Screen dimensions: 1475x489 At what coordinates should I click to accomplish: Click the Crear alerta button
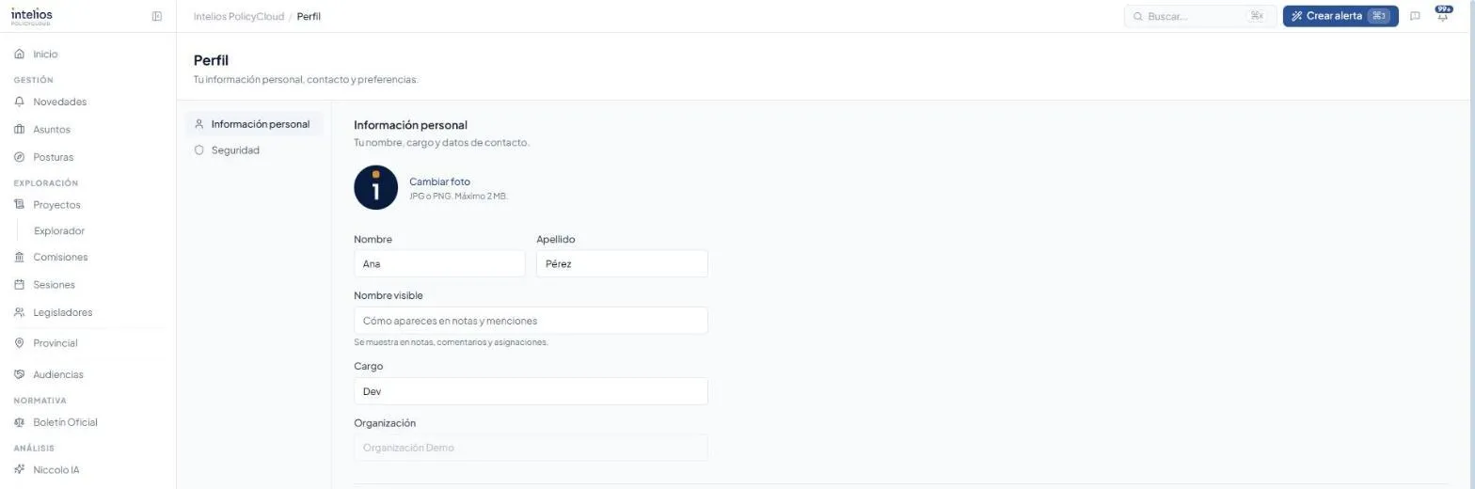coord(1340,16)
